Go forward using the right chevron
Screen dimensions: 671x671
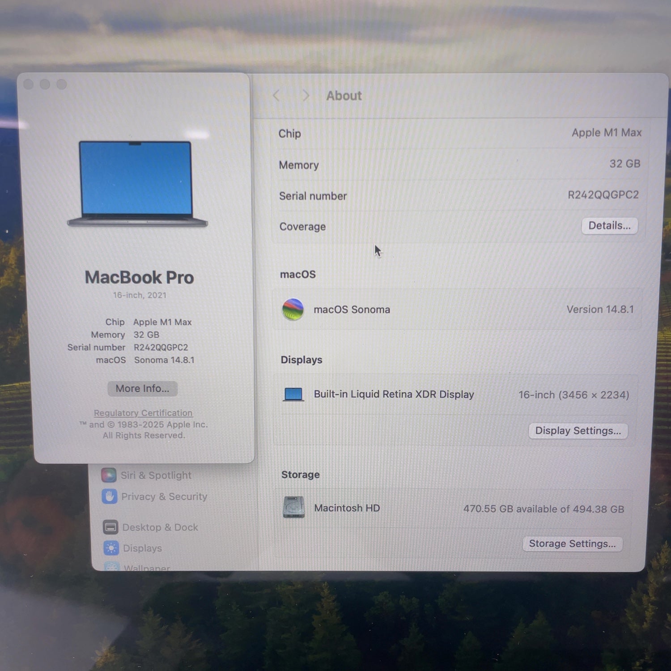306,95
